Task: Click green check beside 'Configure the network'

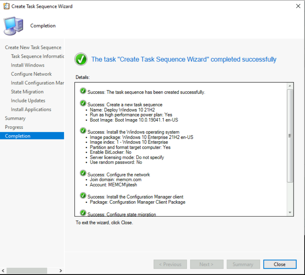Action: coord(83,173)
